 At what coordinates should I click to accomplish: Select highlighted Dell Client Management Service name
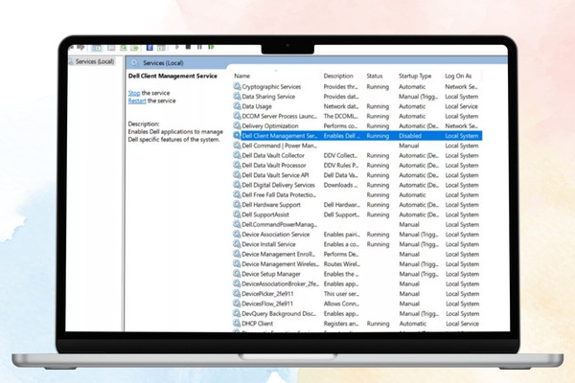tap(280, 136)
